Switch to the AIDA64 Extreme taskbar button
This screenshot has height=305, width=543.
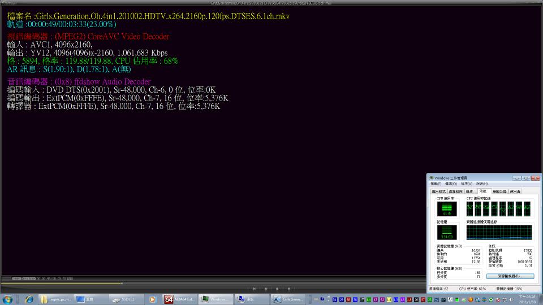pyautogui.click(x=180, y=299)
